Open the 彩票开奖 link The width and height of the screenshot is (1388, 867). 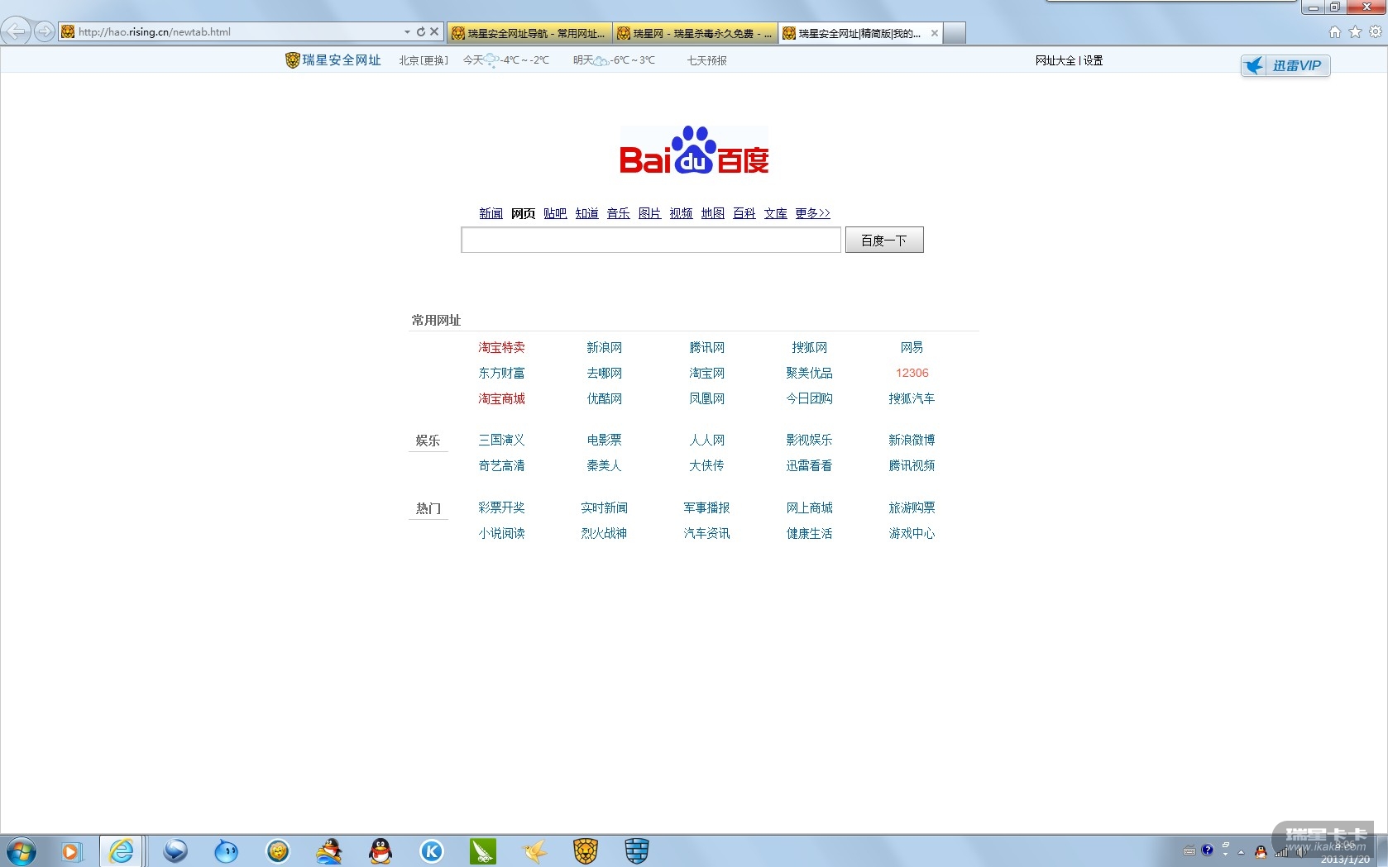(x=501, y=507)
